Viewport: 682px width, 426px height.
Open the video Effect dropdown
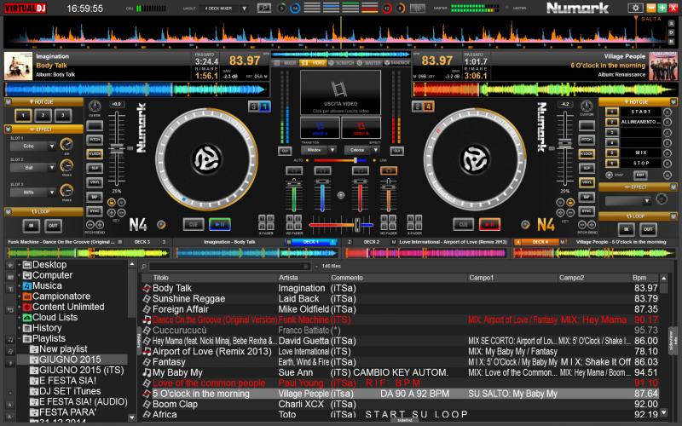(x=375, y=150)
